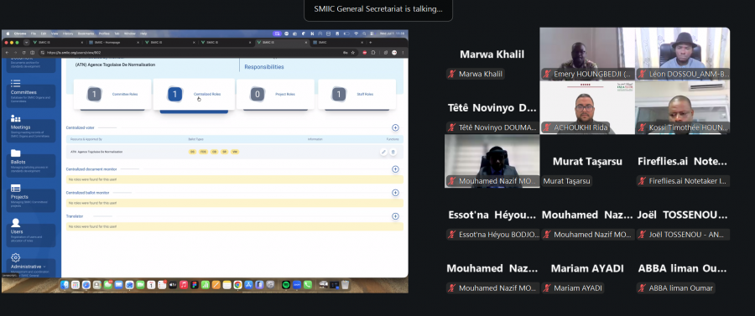
Task: Add a Centralized ballot monitor role
Action: tap(395, 193)
